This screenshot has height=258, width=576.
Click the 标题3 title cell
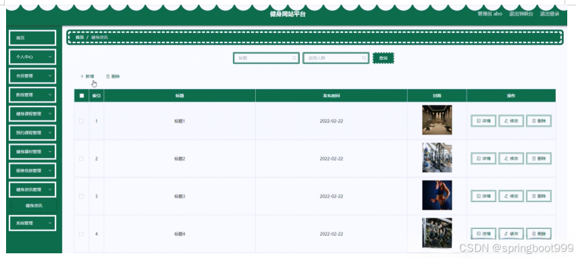tap(180, 197)
